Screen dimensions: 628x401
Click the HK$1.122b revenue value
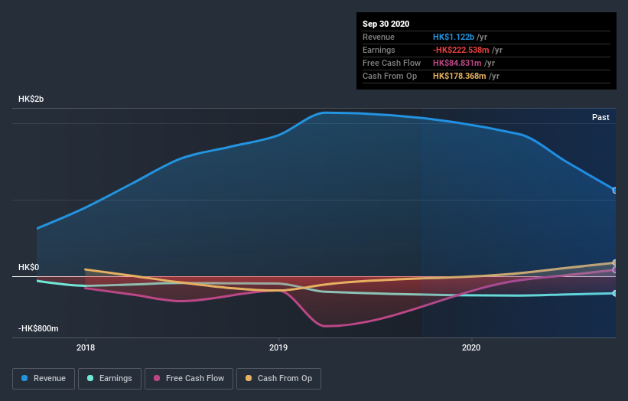coord(454,37)
